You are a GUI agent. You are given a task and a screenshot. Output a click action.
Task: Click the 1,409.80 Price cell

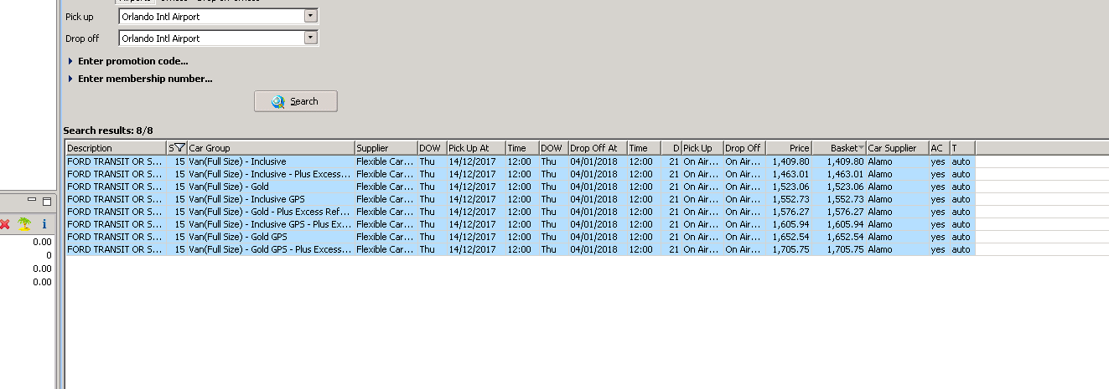790,161
